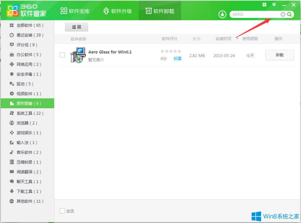Click the feedback icon beside the dropdown arrow

(x=264, y=4)
